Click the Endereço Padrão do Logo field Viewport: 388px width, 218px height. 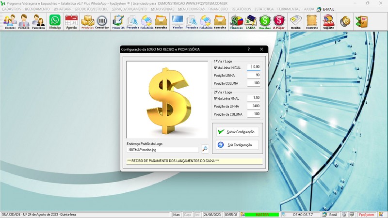162,150
